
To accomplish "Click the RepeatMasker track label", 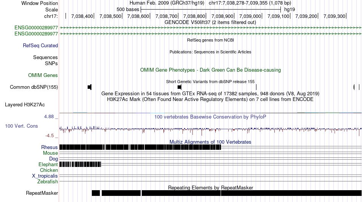I will click(42, 193).
